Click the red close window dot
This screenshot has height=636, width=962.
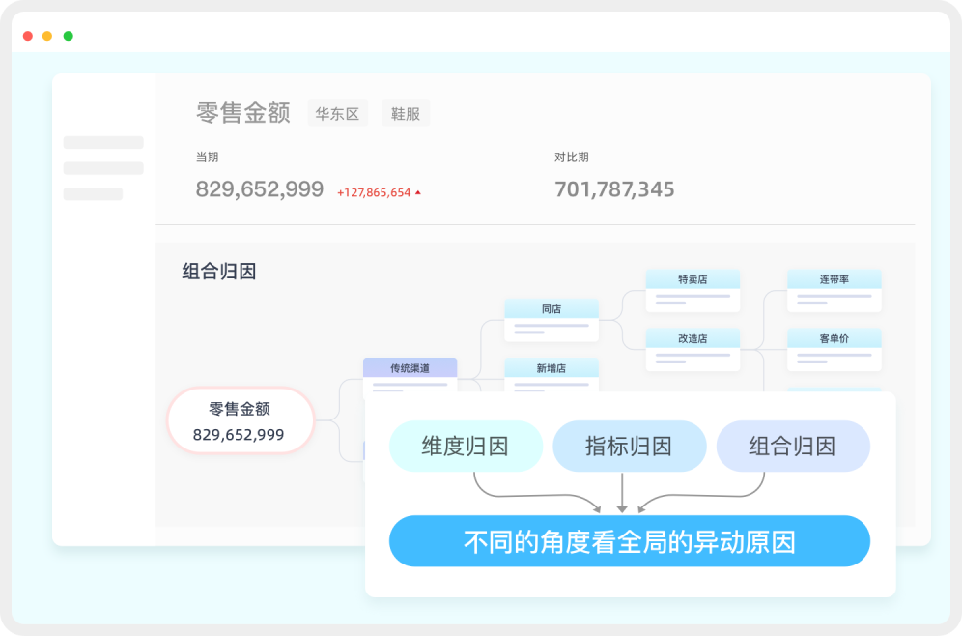click(27, 36)
